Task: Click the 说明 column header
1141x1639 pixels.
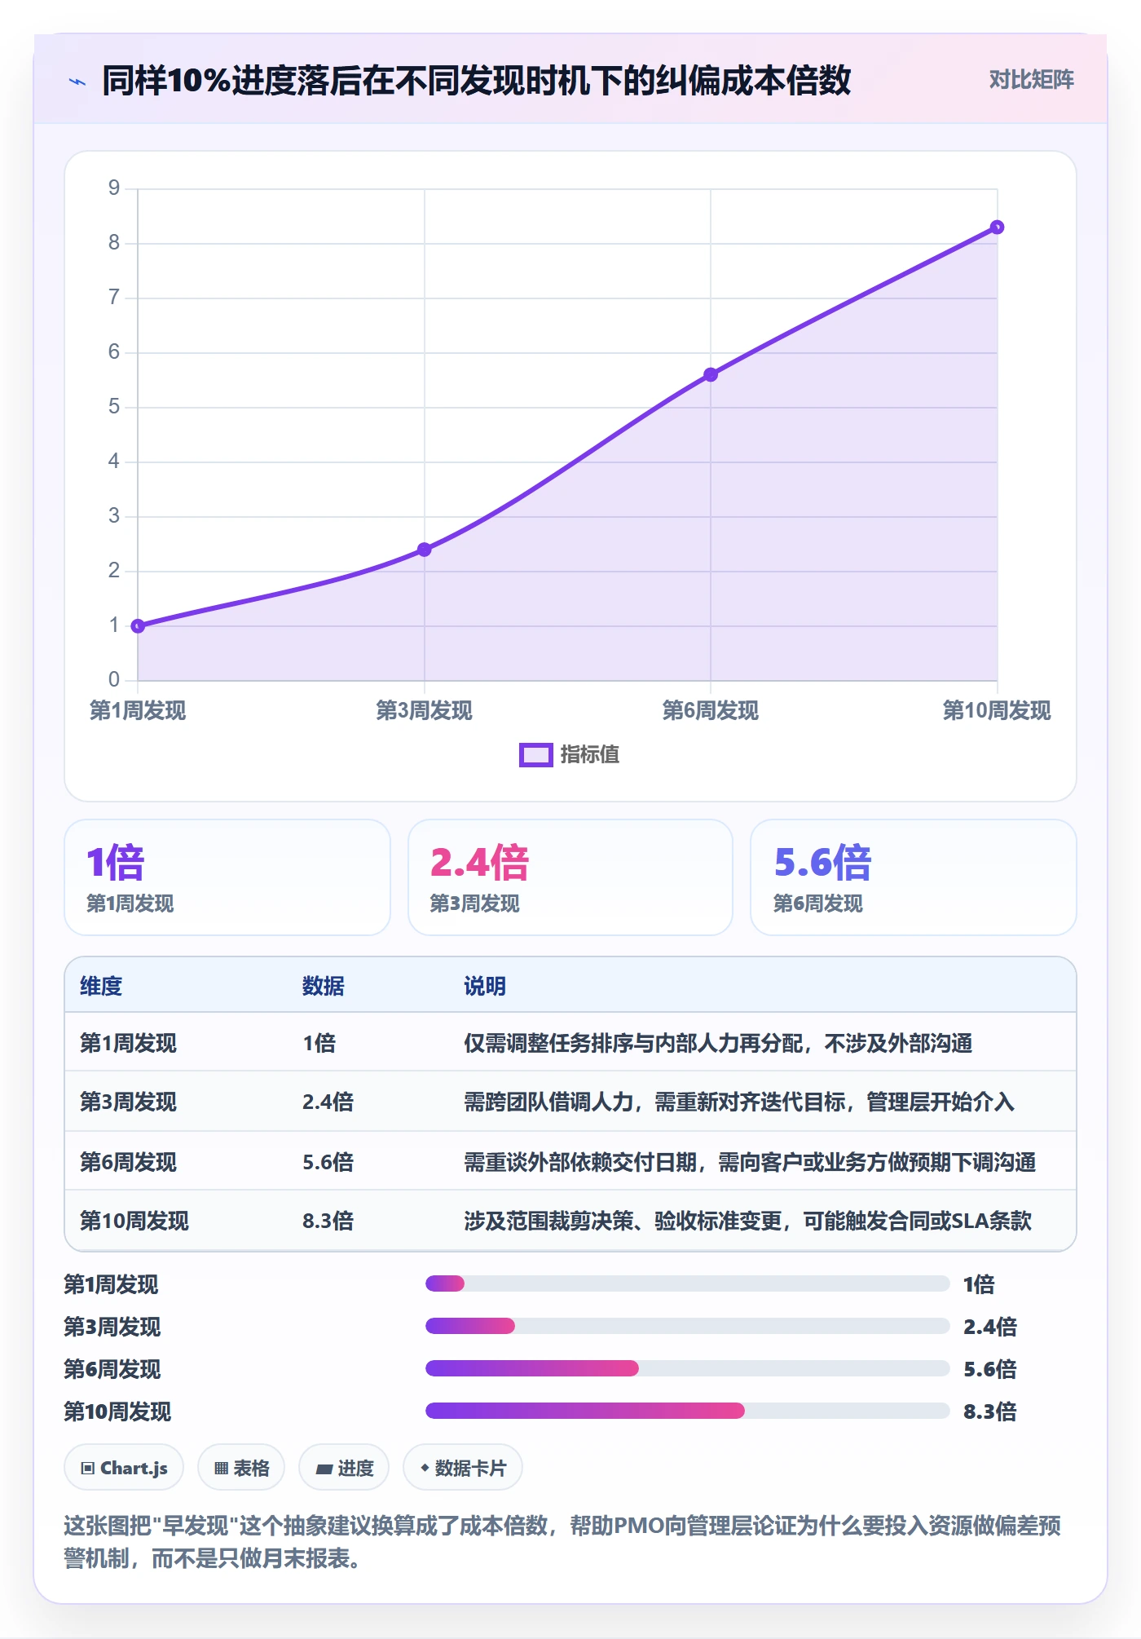Action: [x=485, y=986]
